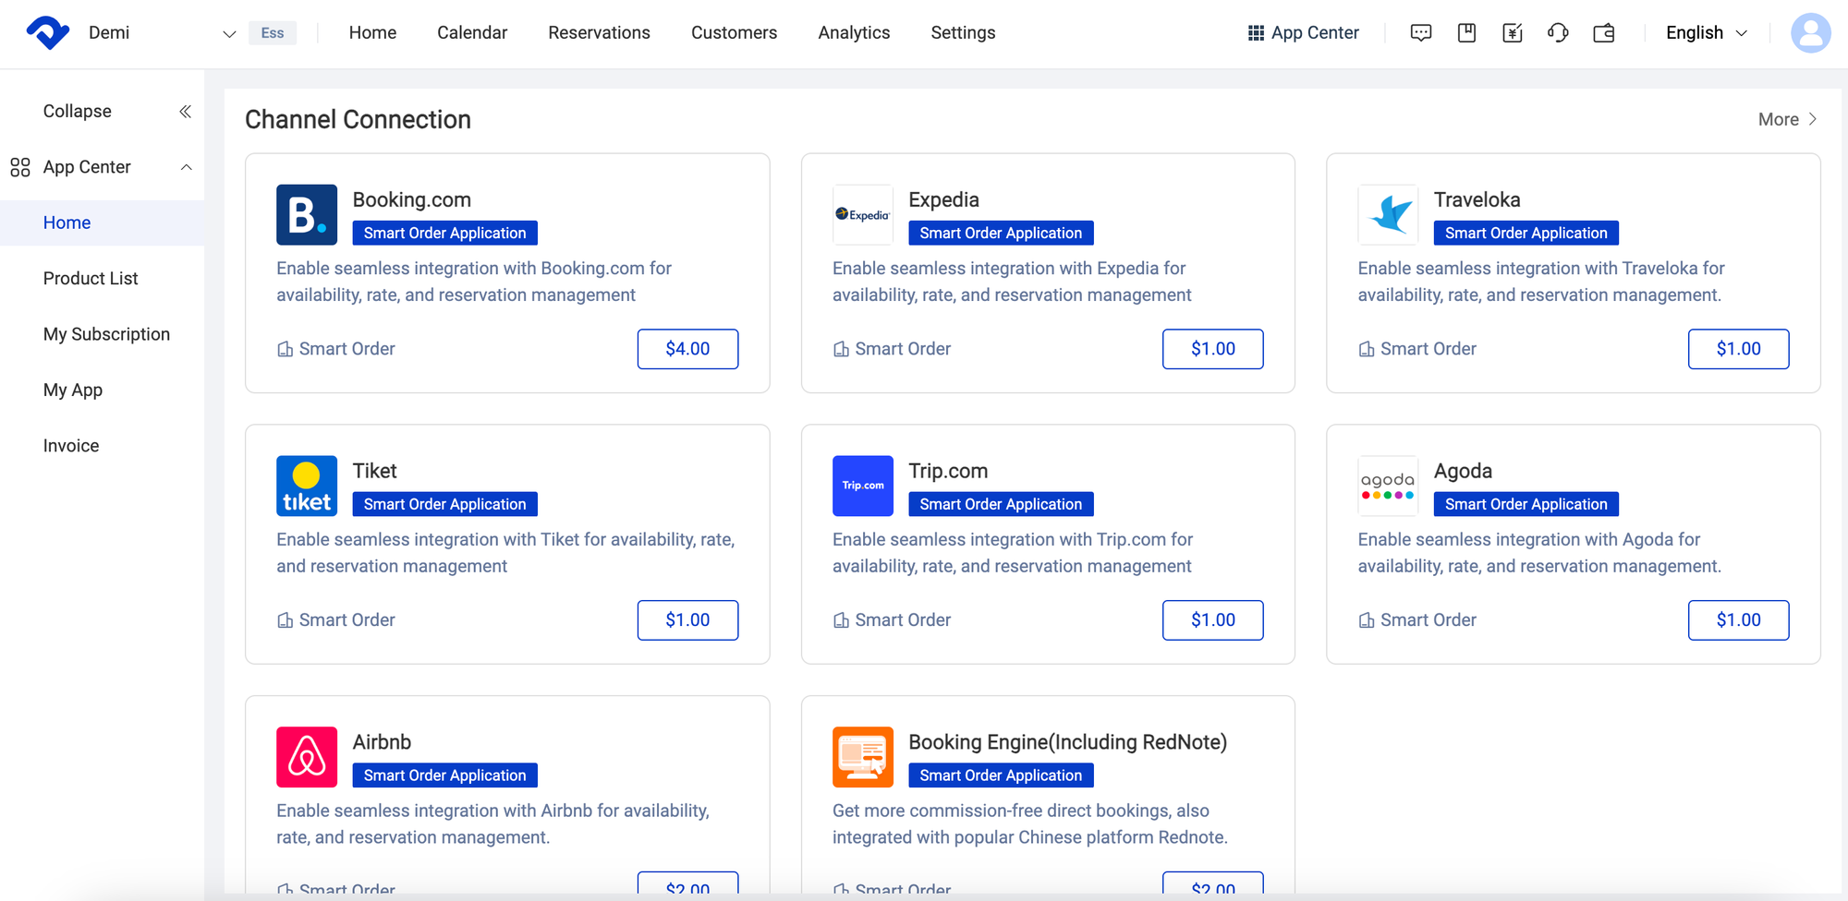Click the $1.00 price button for Agoda

pyautogui.click(x=1737, y=620)
